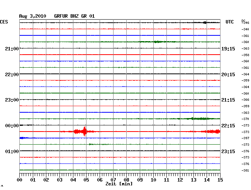This screenshot has height=190, width=251.
Task: Click the '10' minute tick label
Action: pyautogui.click(x=153, y=180)
